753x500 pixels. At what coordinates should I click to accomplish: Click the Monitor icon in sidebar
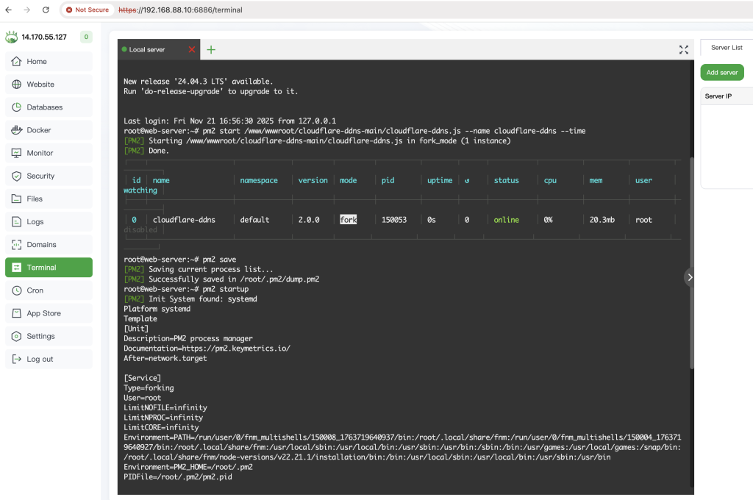pyautogui.click(x=16, y=153)
